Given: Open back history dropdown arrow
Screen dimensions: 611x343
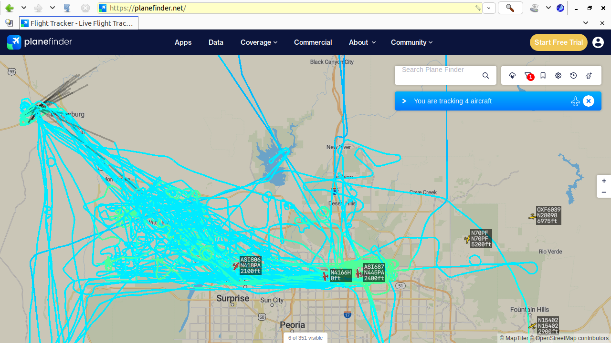Looking at the screenshot, I should [24, 8].
